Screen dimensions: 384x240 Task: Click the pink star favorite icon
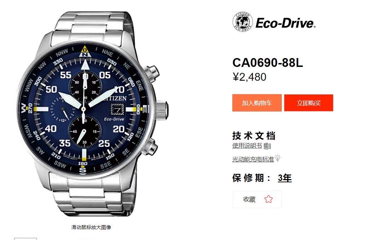coord(268,199)
